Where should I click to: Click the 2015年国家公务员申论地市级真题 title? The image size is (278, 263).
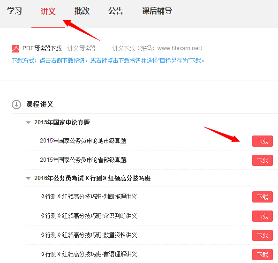83,141
